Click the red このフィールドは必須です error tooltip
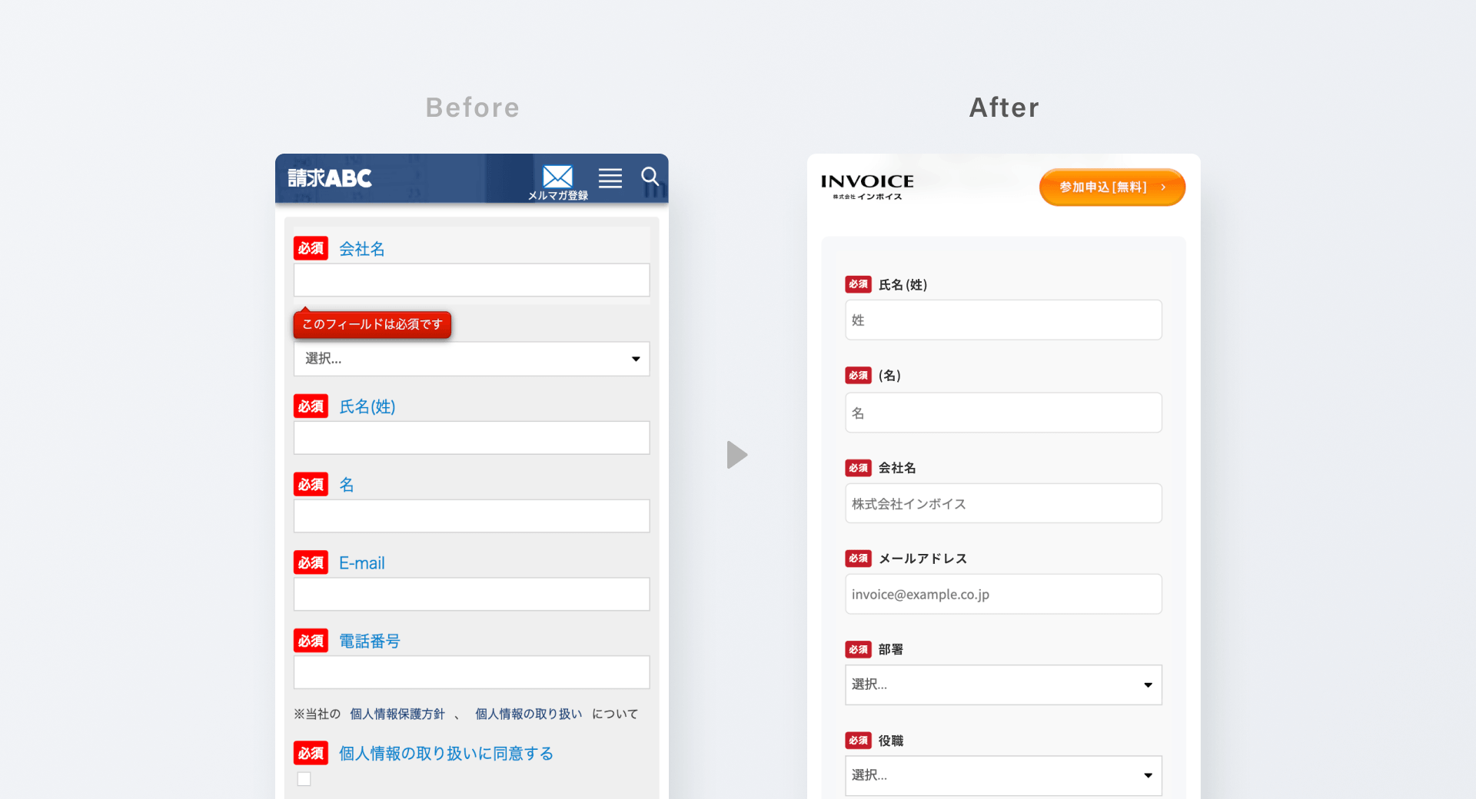This screenshot has width=1476, height=799. (x=372, y=324)
